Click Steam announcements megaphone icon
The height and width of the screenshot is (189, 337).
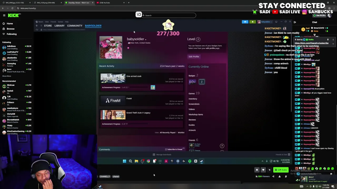tap(245, 22)
